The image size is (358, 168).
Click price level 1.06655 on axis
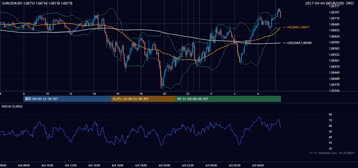(x=334, y=30)
